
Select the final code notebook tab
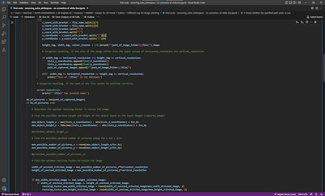pyautogui.click(x=49, y=8)
